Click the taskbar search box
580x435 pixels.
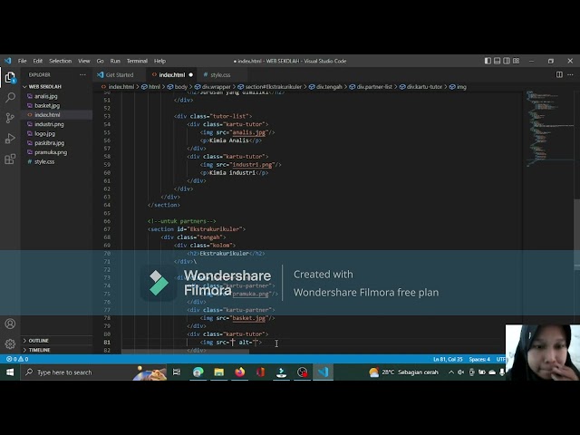(94, 372)
